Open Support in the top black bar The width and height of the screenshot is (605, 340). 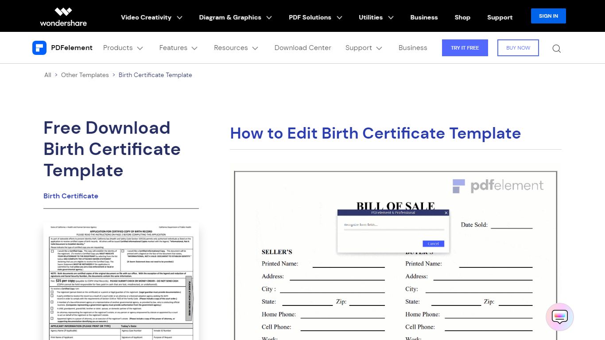[500, 17]
